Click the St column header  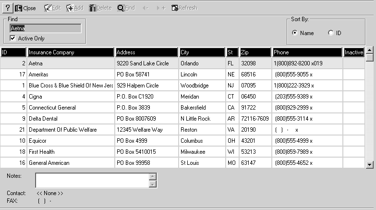click(232, 52)
